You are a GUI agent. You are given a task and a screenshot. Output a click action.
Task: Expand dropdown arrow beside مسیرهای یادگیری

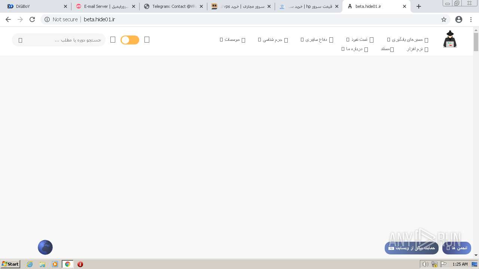388,40
